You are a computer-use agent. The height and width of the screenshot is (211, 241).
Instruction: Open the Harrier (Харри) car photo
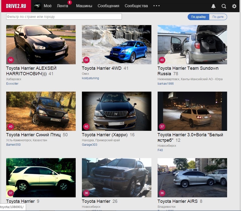click(116, 111)
